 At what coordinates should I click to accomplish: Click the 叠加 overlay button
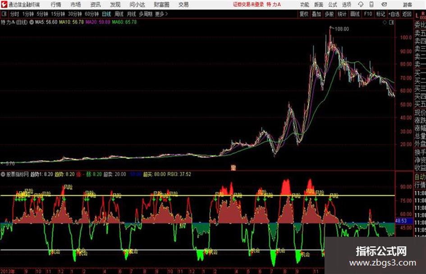(x=316, y=14)
